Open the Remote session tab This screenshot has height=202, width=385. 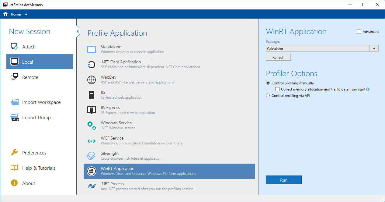point(40,77)
